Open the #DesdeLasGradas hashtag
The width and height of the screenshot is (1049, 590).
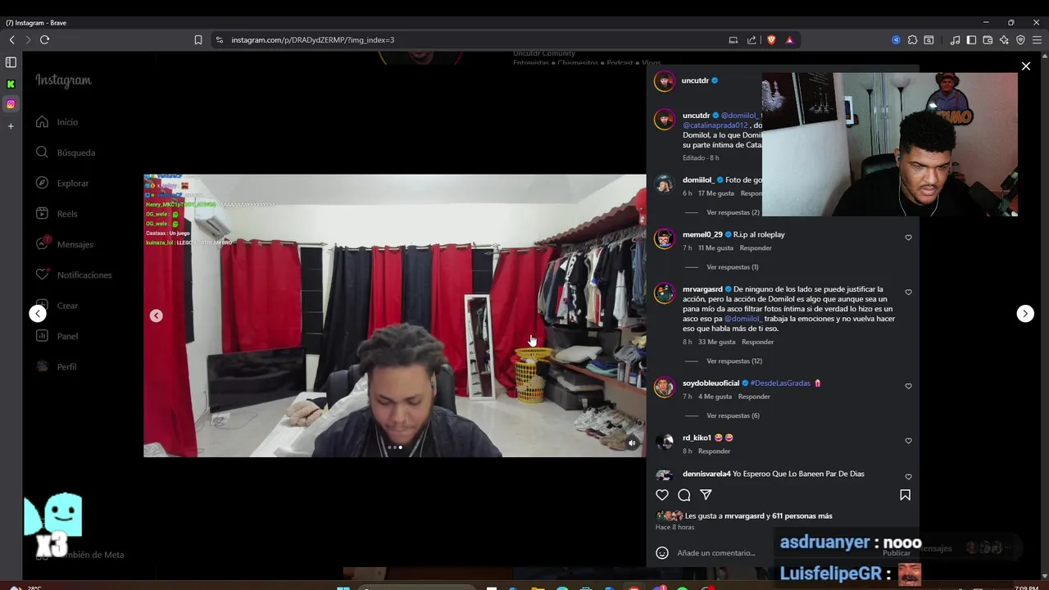tap(780, 383)
